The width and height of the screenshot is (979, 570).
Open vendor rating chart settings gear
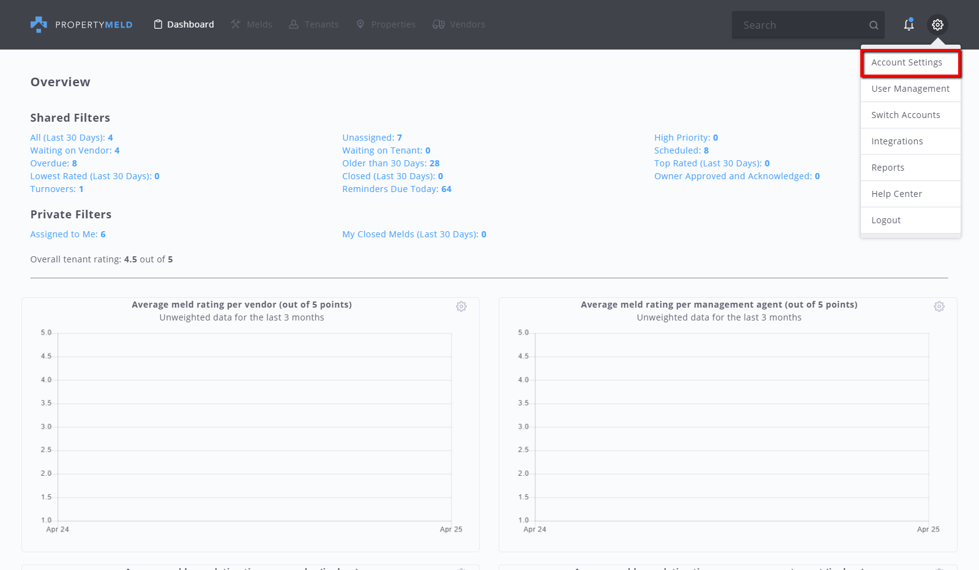(461, 306)
